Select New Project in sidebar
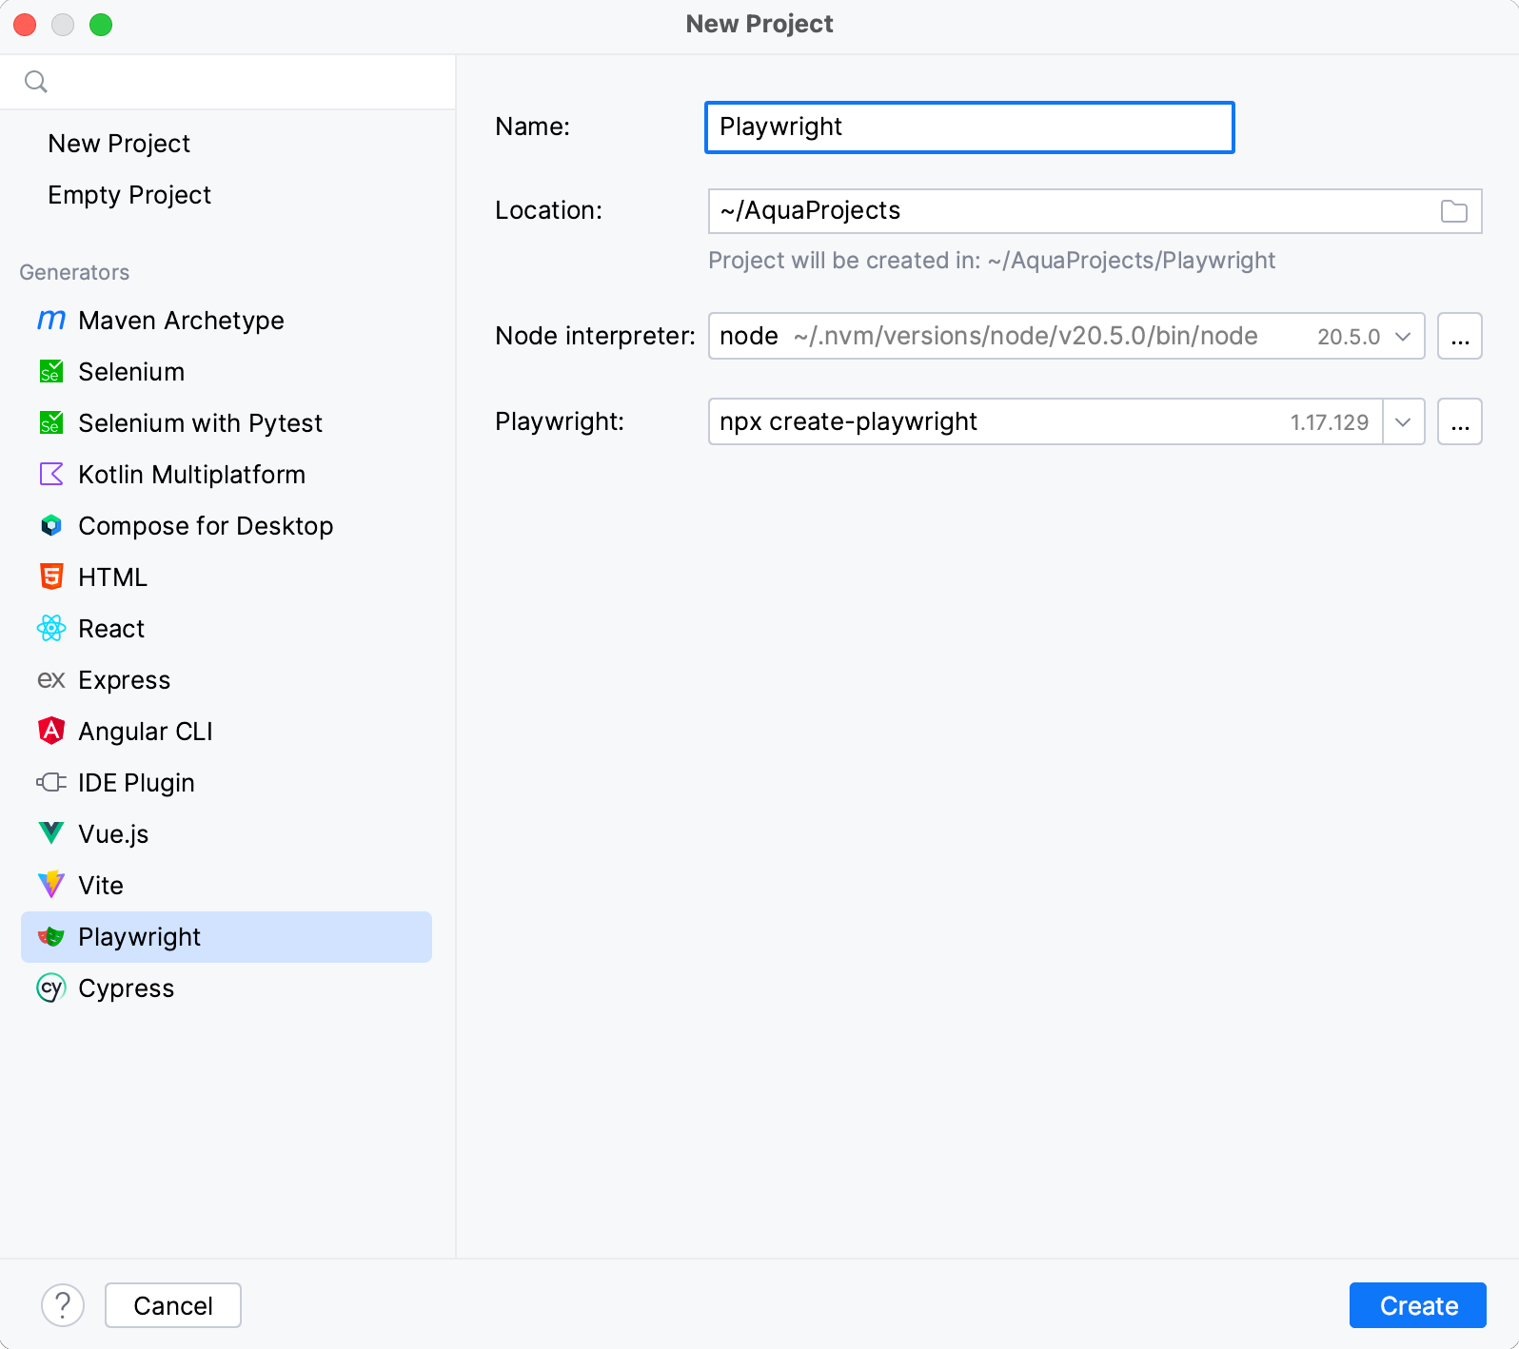 tap(119, 144)
